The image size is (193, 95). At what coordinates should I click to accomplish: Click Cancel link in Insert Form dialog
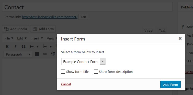66,84
